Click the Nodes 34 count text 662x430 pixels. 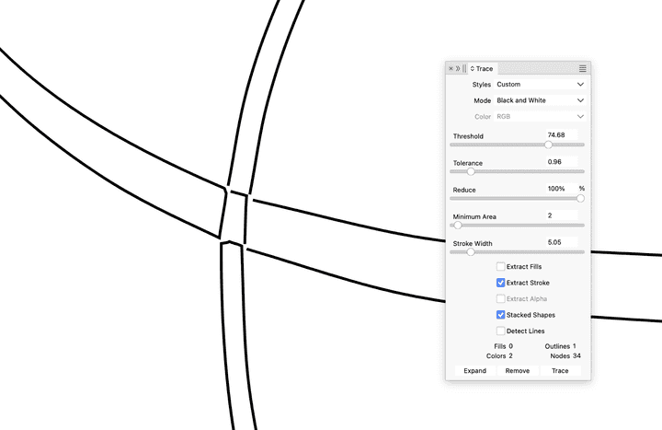(x=565, y=356)
